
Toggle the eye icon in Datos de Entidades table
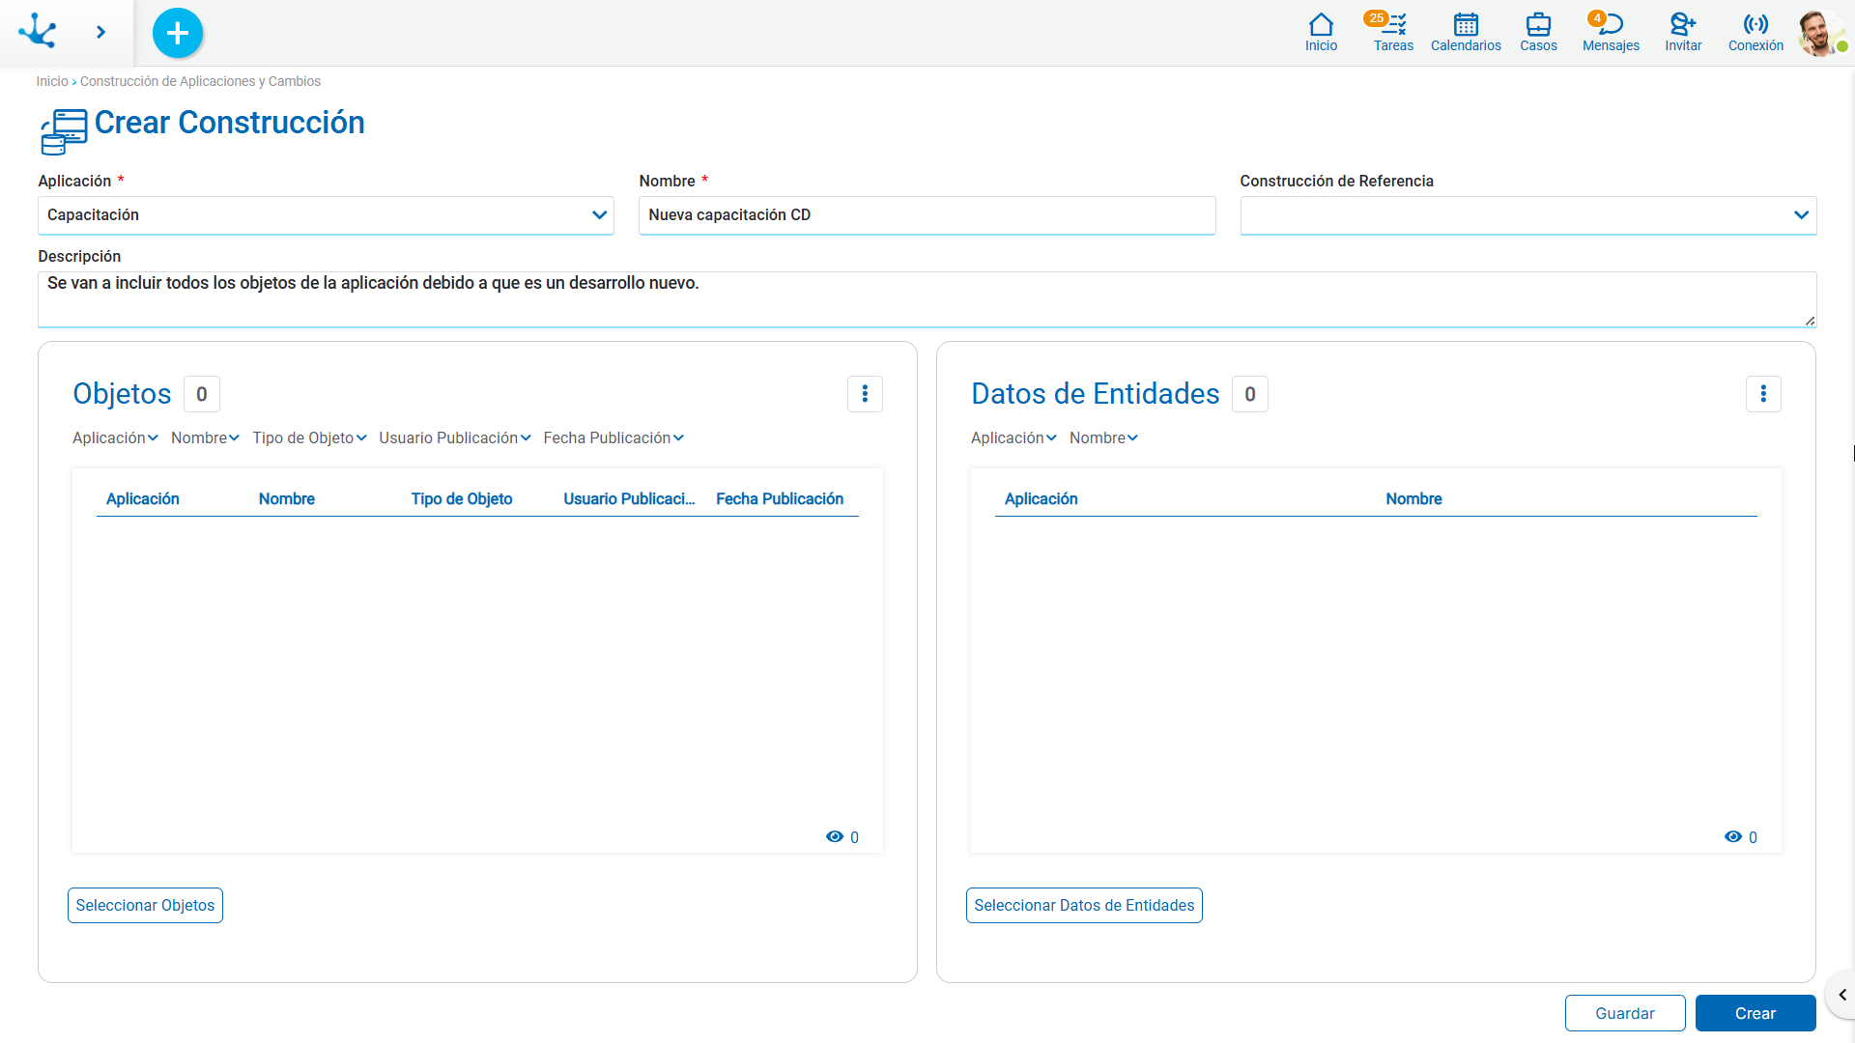coord(1733,836)
